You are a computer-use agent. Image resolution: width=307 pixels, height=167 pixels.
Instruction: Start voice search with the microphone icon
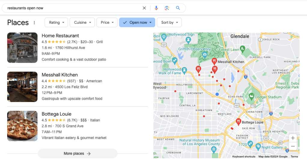pos(156,8)
